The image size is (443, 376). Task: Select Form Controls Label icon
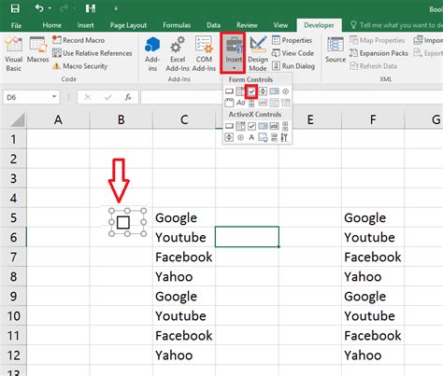[240, 103]
